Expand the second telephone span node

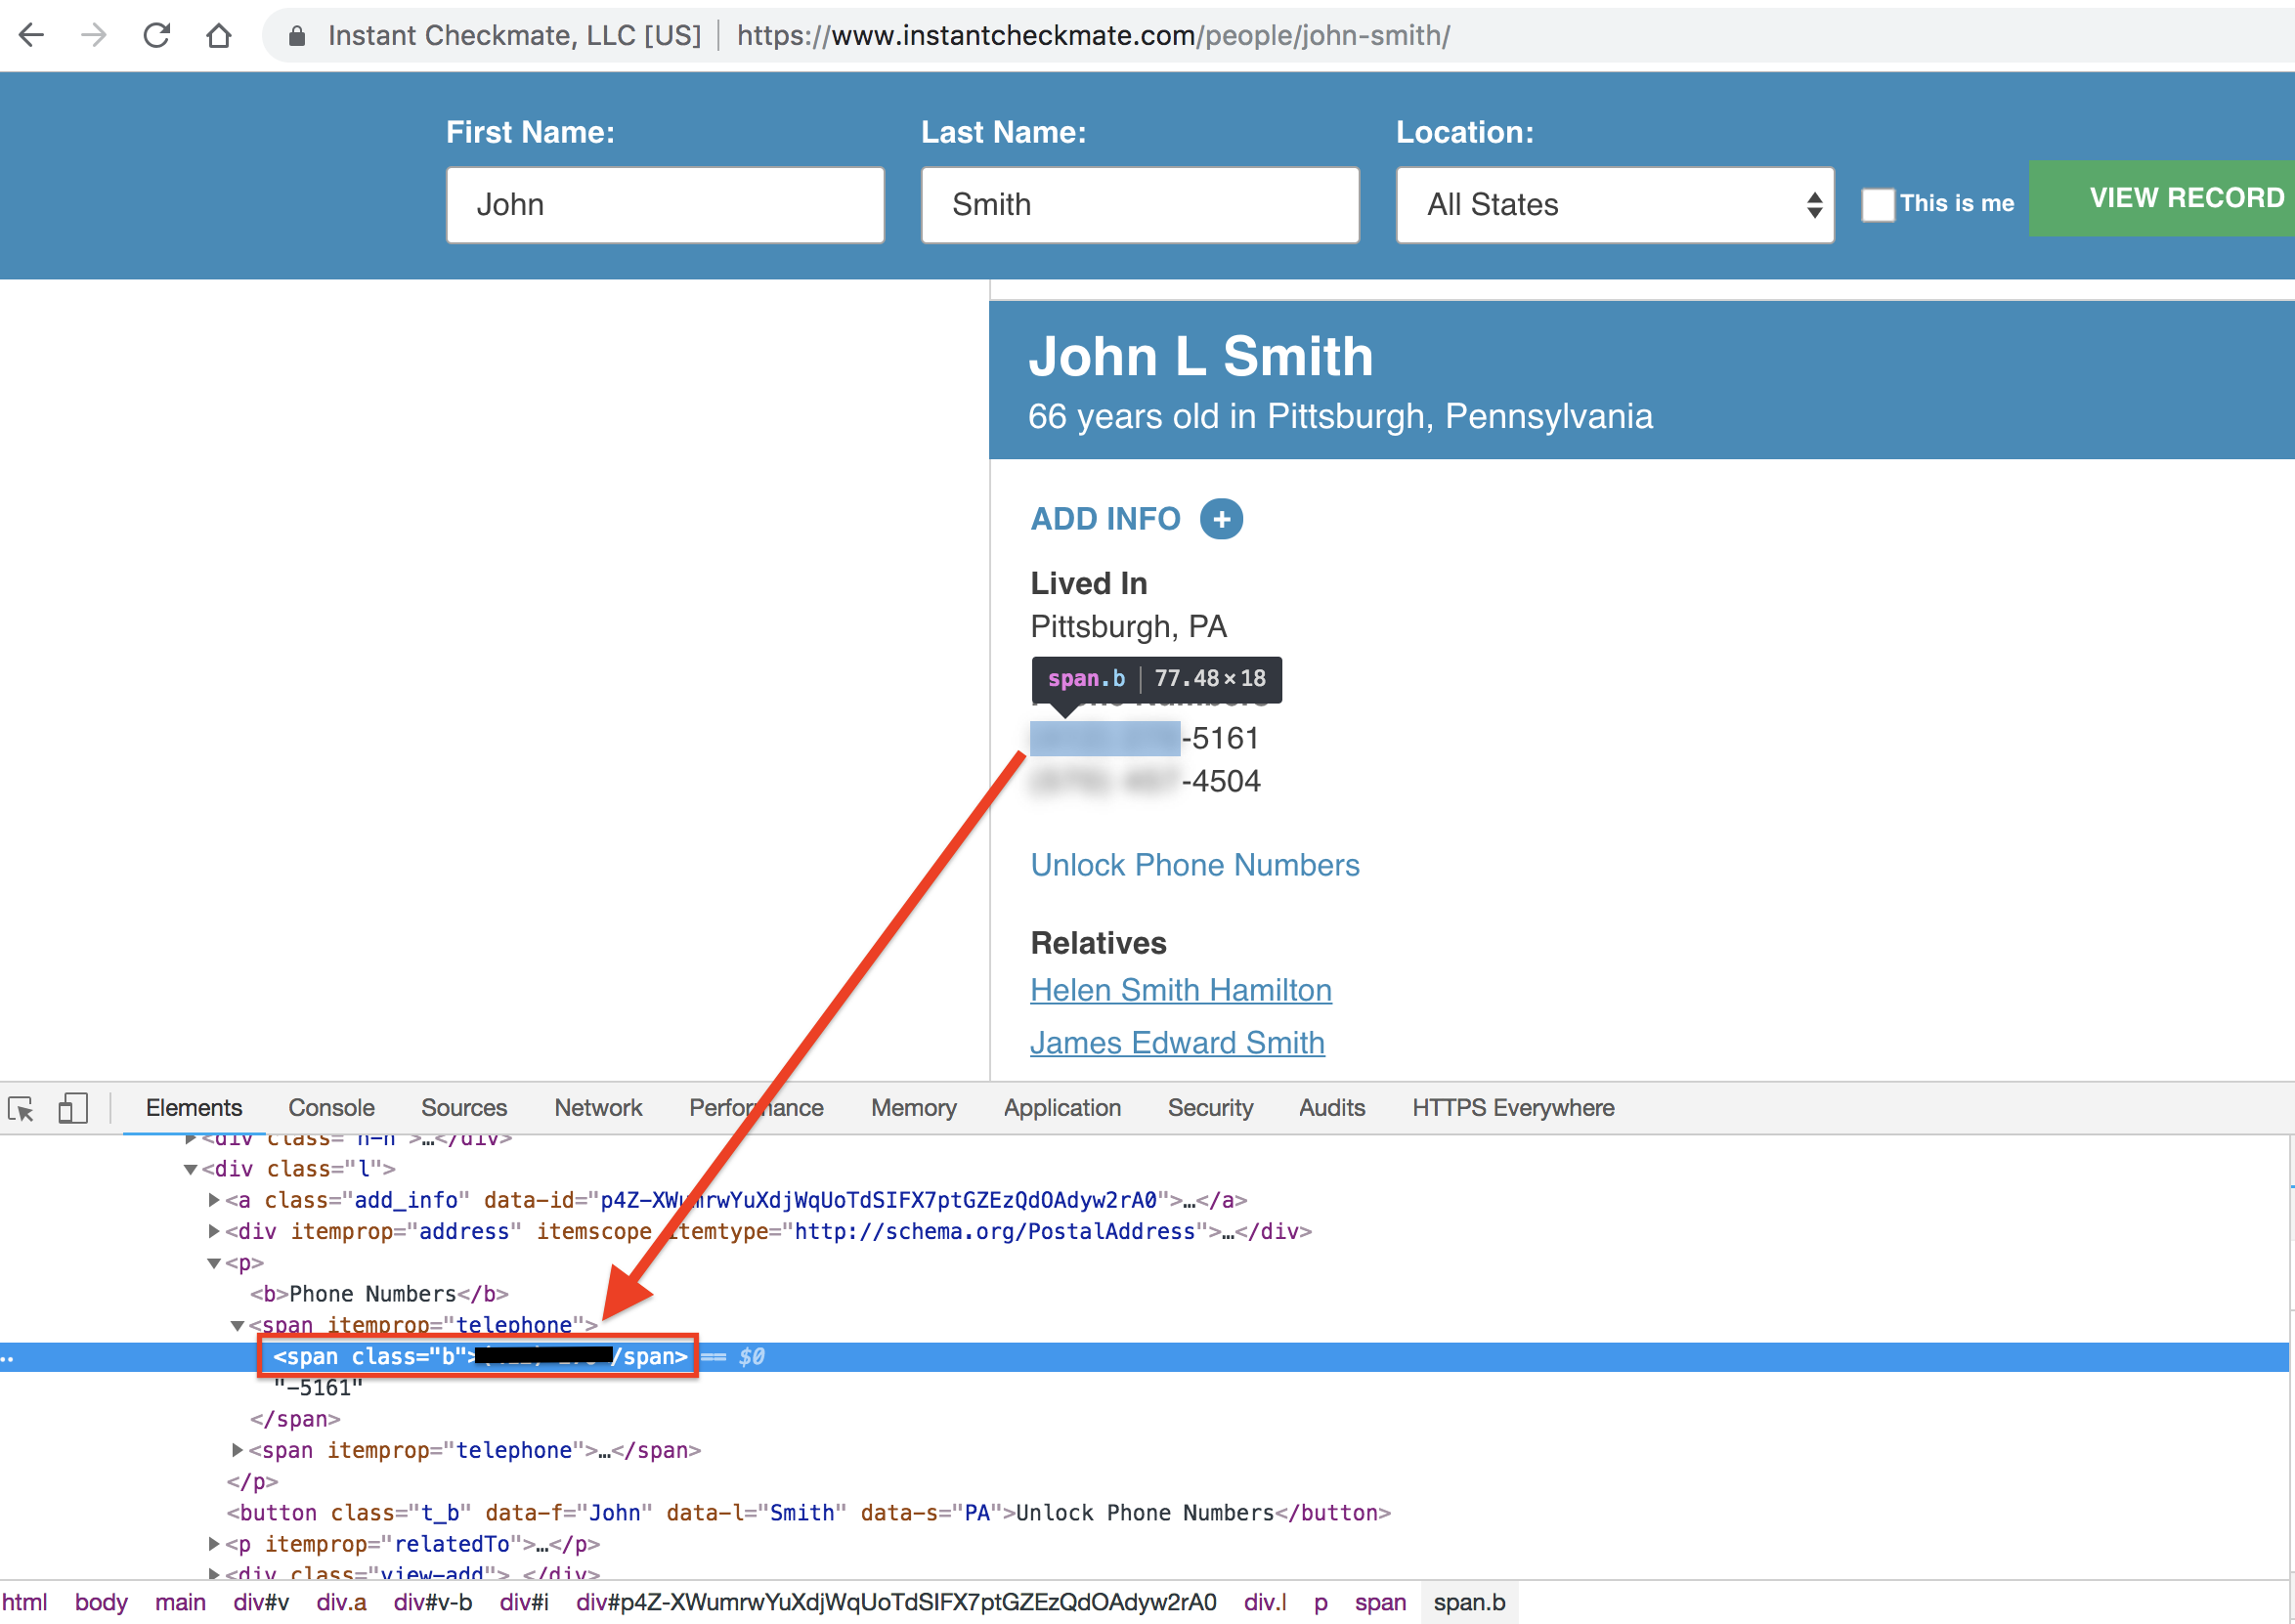tap(238, 1450)
